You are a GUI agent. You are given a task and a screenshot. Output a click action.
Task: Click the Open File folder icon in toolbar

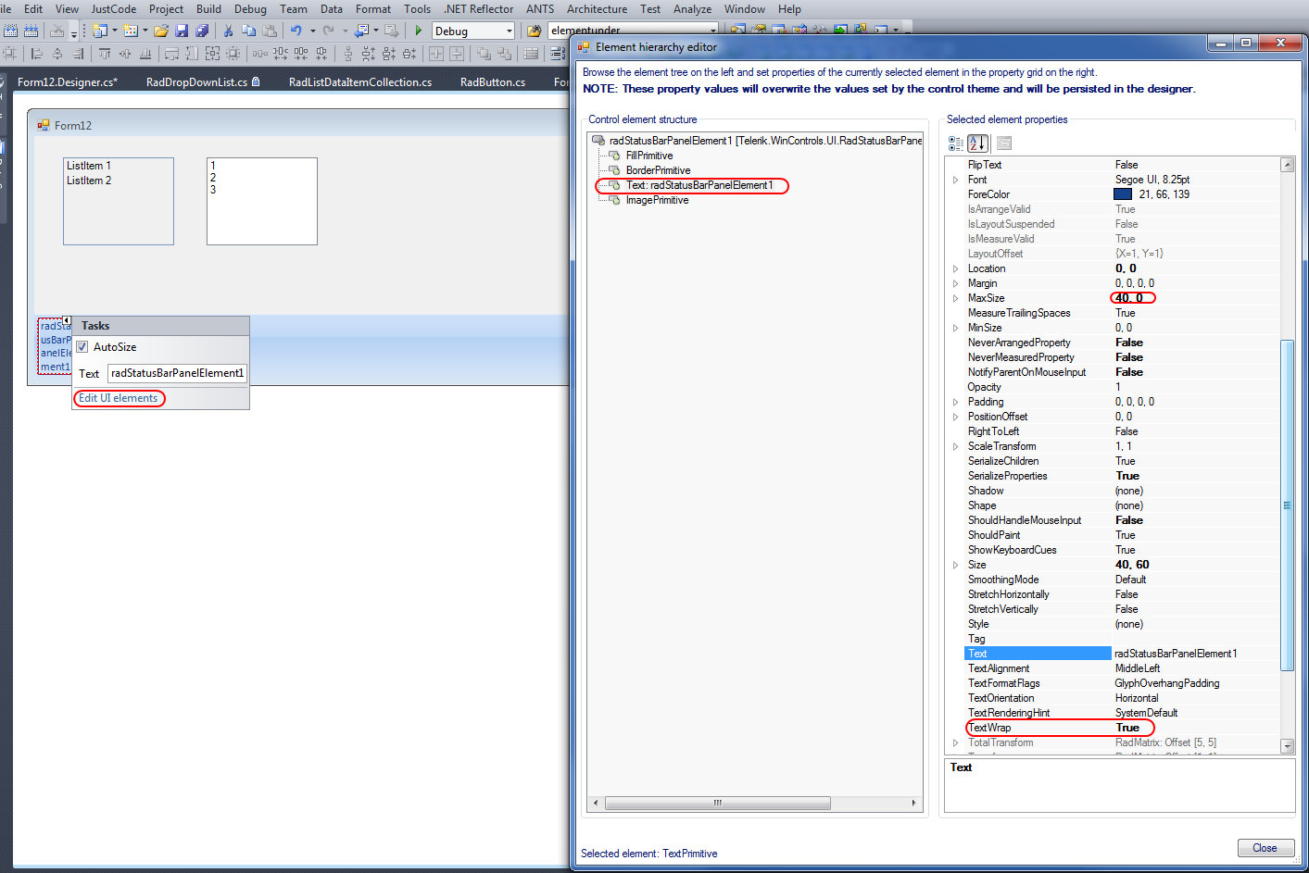coord(161,31)
